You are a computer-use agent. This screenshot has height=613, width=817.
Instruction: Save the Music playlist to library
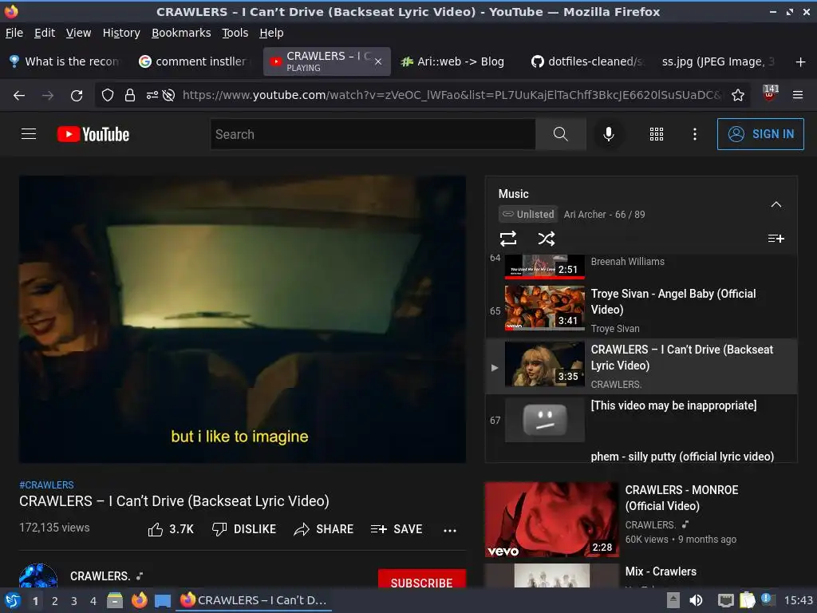point(776,238)
